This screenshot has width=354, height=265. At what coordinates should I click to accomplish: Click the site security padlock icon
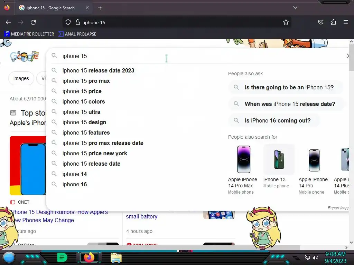click(x=78, y=22)
